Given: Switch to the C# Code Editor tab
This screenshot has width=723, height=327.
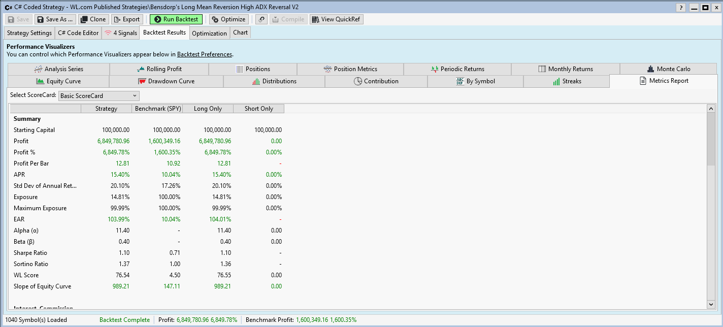Looking at the screenshot, I should tap(78, 33).
